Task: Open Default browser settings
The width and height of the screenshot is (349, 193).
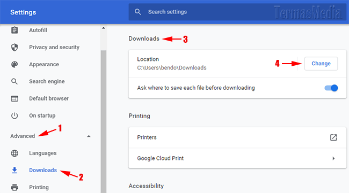Action: coord(49,98)
